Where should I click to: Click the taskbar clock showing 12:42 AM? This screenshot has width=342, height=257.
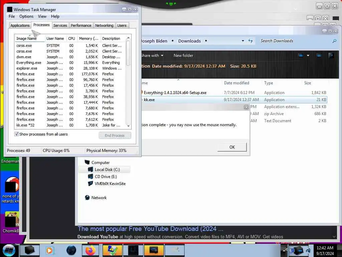coord(325,250)
